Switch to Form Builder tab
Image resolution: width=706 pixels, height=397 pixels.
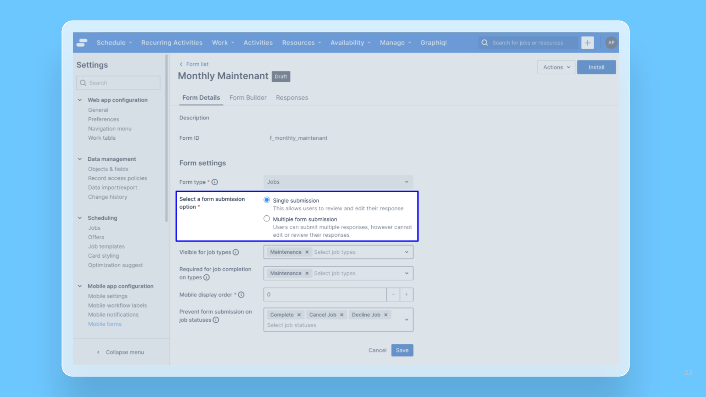pyautogui.click(x=248, y=98)
